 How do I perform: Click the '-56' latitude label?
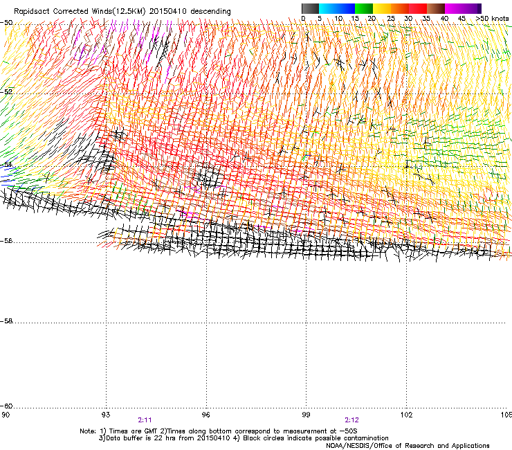pyautogui.click(x=6, y=241)
